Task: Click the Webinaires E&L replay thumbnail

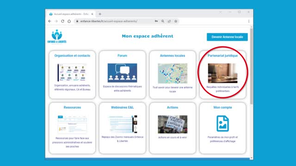Action: point(122,124)
